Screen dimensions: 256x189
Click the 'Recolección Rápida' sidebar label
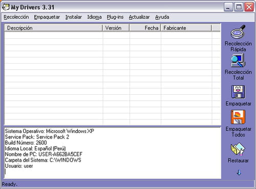coord(238,46)
